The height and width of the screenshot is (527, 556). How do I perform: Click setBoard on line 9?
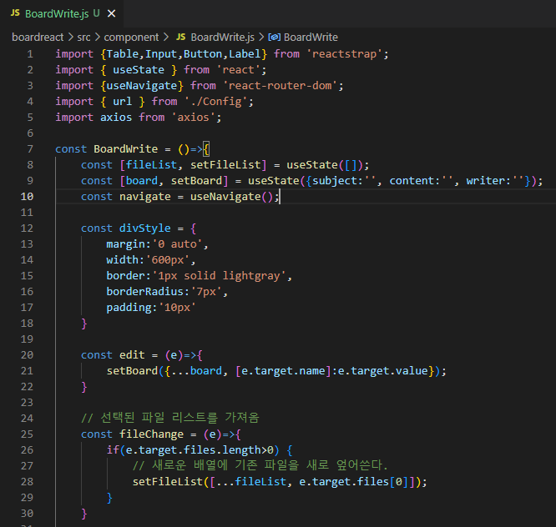196,181
